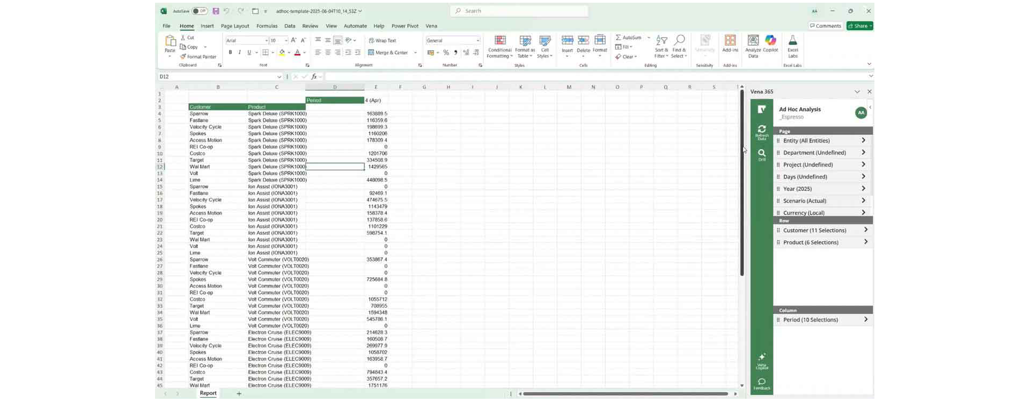The width and height of the screenshot is (1030, 402).
Task: Open Excel Labs add-in
Action: coord(792,47)
